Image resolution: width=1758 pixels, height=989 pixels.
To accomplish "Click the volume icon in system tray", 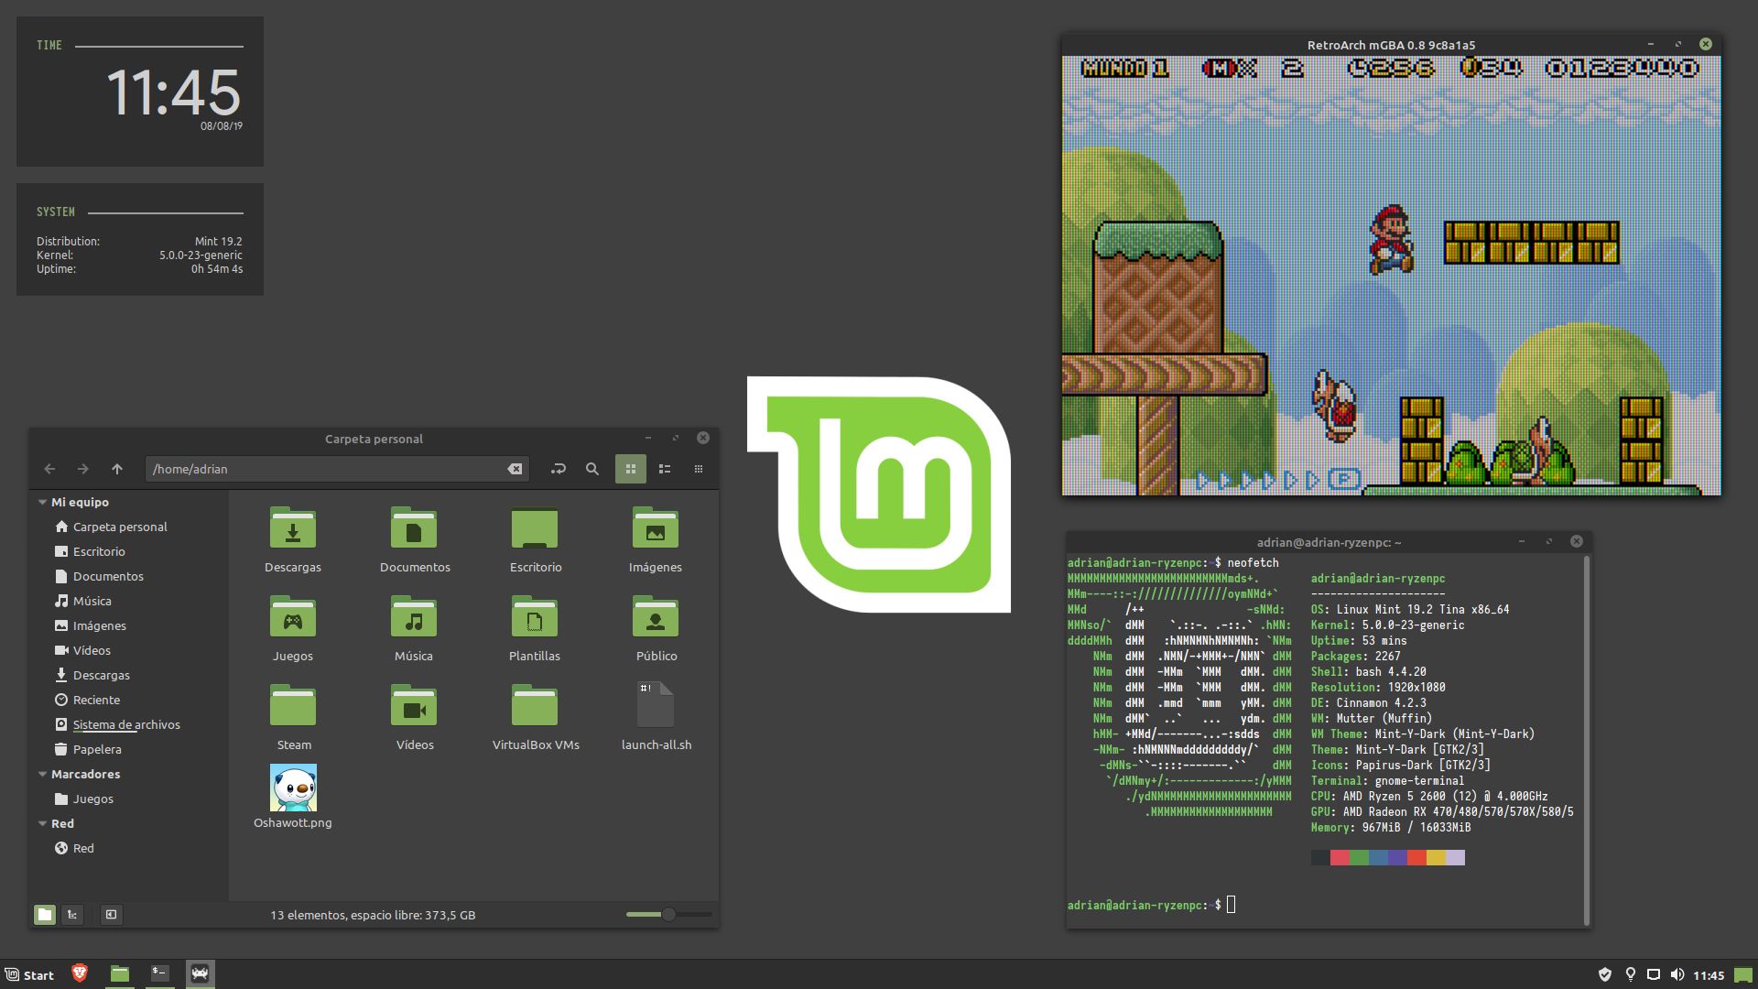I will (1677, 974).
